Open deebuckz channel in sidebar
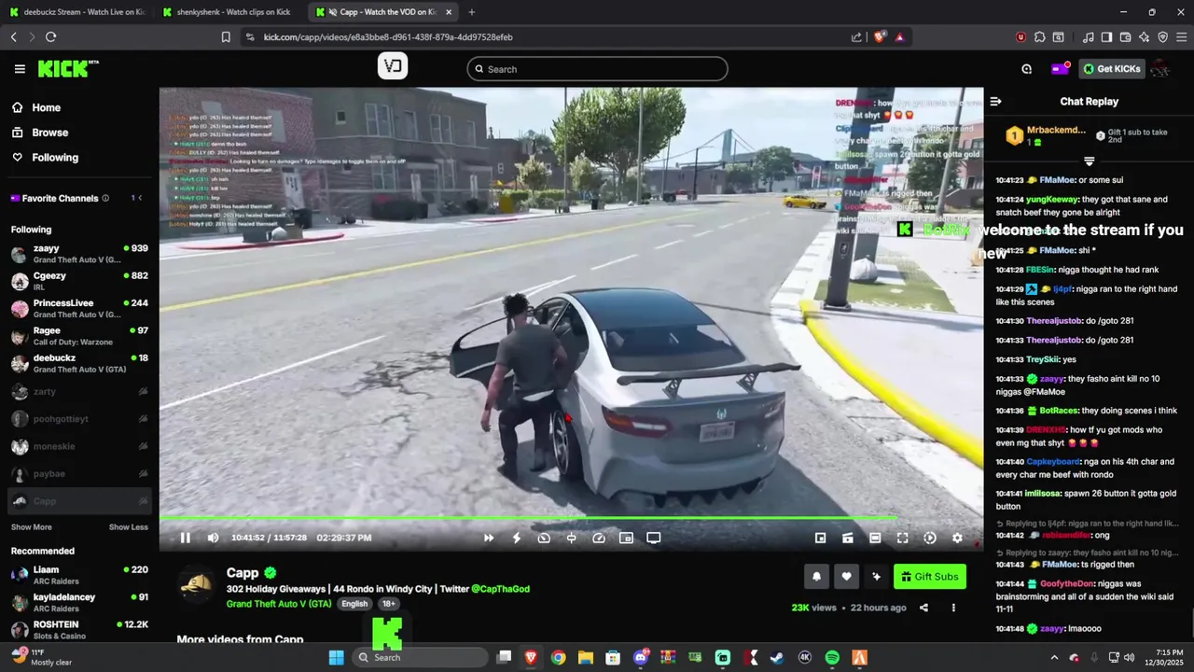Viewport: 1194px width, 672px height. [x=79, y=363]
